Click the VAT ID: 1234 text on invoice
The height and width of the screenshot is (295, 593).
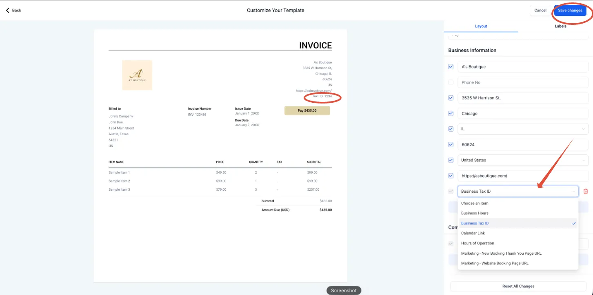pyautogui.click(x=322, y=97)
